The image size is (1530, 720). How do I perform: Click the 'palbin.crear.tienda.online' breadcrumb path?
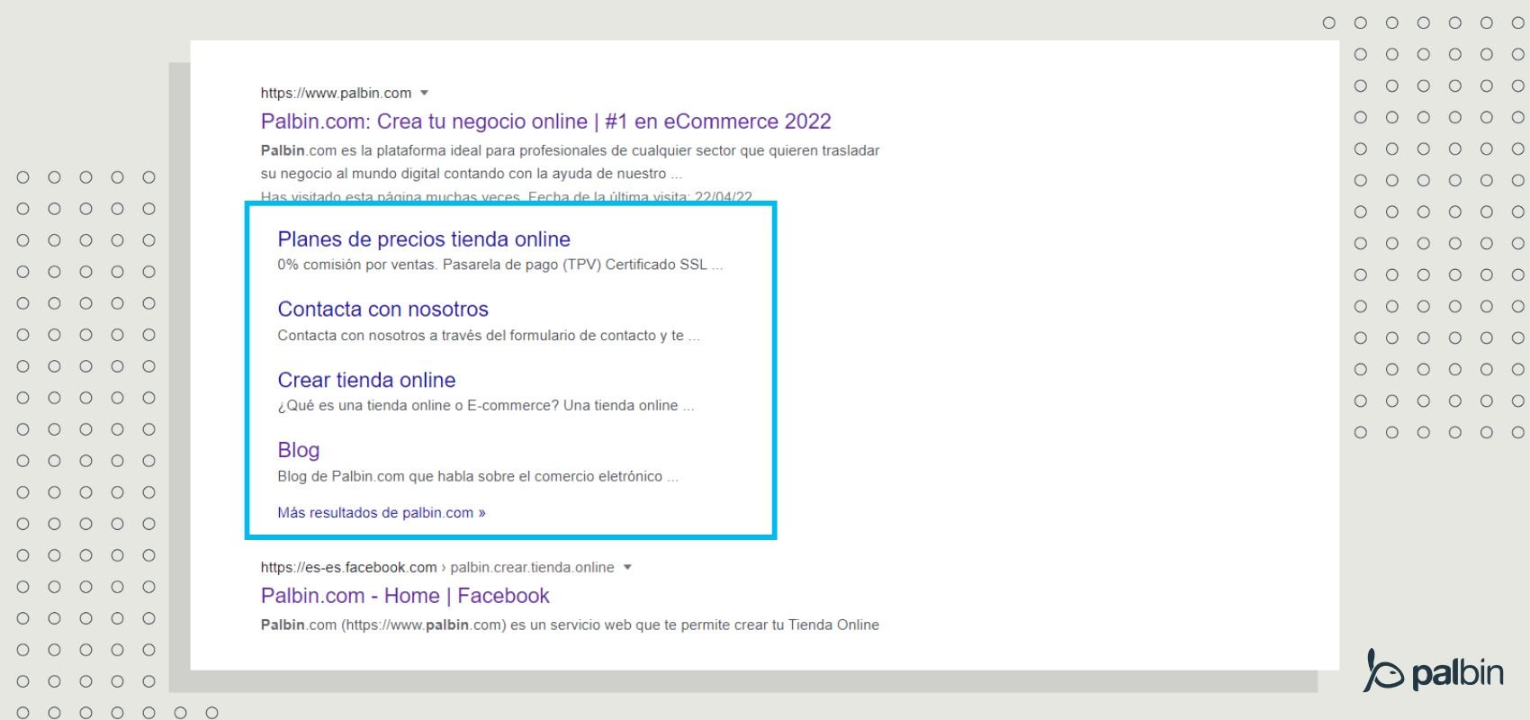[x=532, y=567]
